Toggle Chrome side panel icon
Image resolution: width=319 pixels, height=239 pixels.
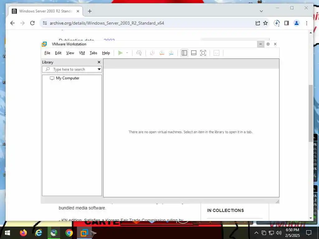point(287,23)
